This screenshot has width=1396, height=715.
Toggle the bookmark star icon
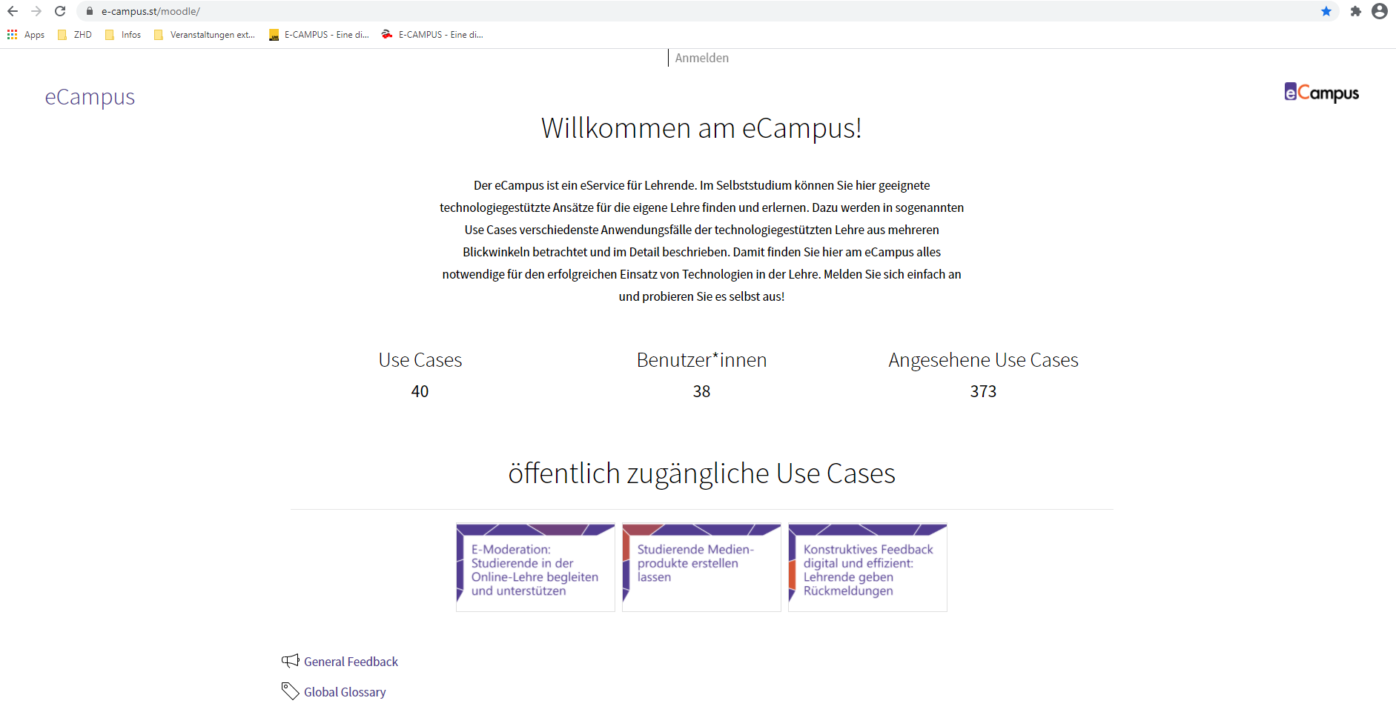click(1326, 11)
